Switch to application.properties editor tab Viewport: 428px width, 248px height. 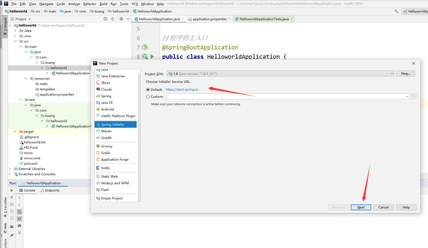210,19
